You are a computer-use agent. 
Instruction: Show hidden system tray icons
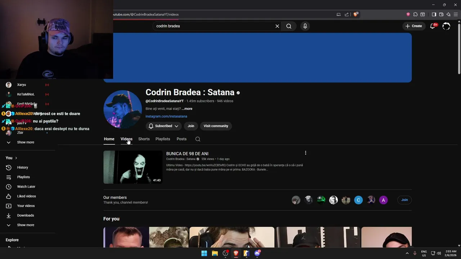pos(407,253)
